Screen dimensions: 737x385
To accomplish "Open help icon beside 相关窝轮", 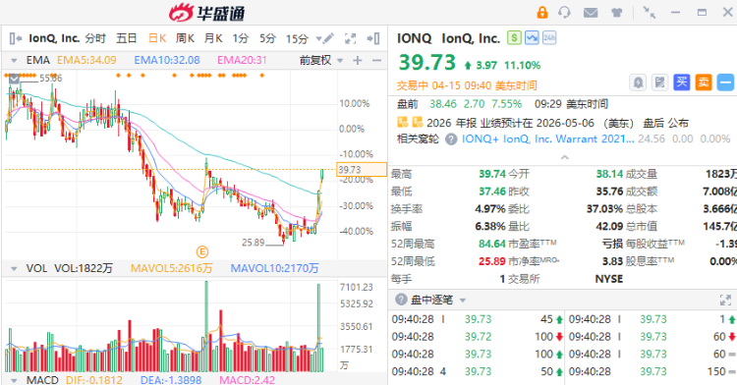I will [451, 139].
